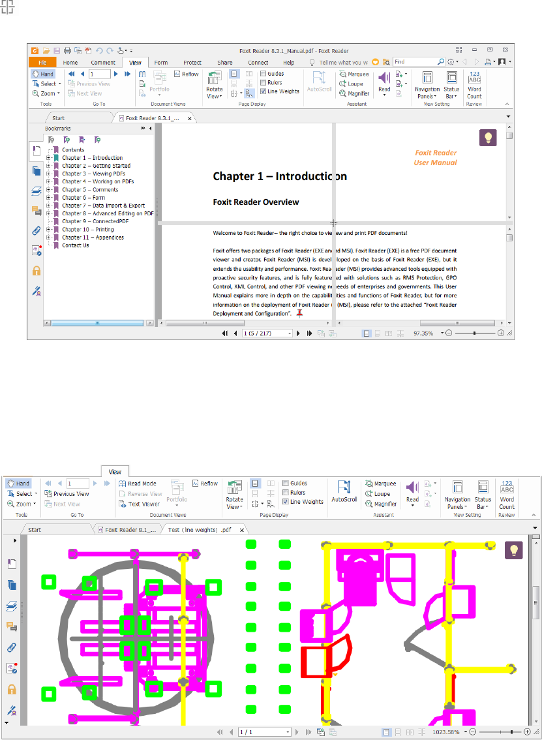Image resolution: width=542 pixels, height=740 pixels.
Task: Go to first page in upper ribbon
Action: point(72,74)
